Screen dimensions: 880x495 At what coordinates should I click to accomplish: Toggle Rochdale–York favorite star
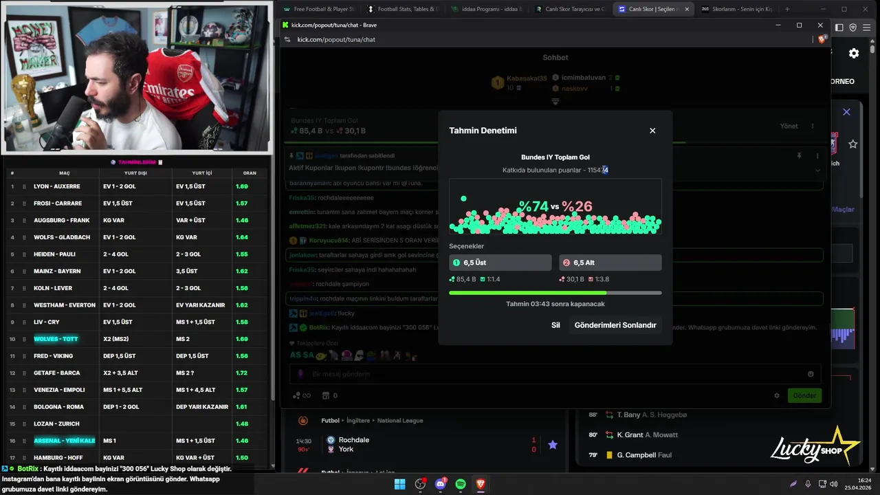coord(553,445)
